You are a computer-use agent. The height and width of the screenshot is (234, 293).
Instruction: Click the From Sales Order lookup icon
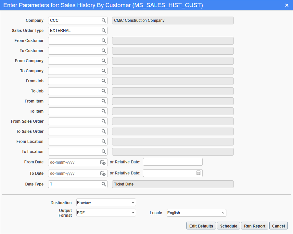pos(104,121)
